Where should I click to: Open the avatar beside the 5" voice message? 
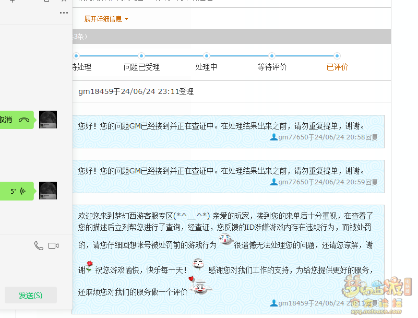[x=48, y=191]
